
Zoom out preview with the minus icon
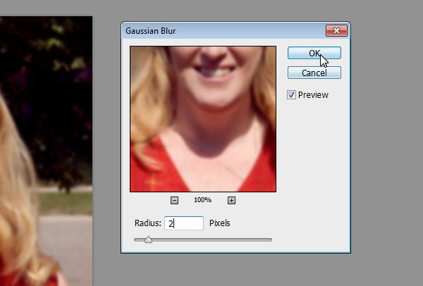point(175,200)
